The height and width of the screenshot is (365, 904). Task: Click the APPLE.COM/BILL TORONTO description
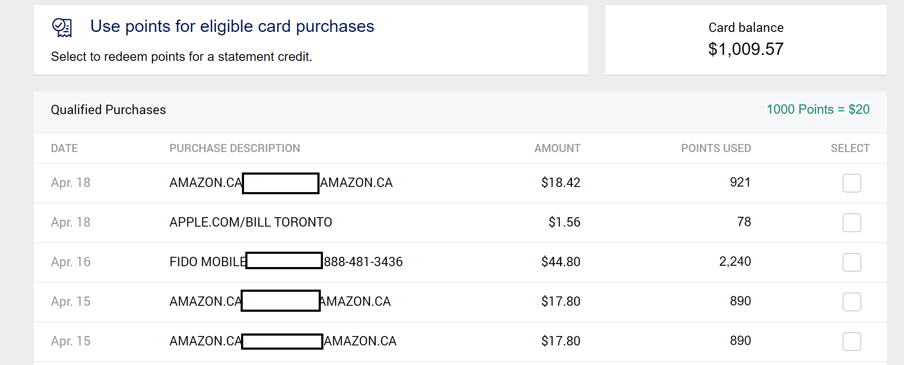pos(250,222)
